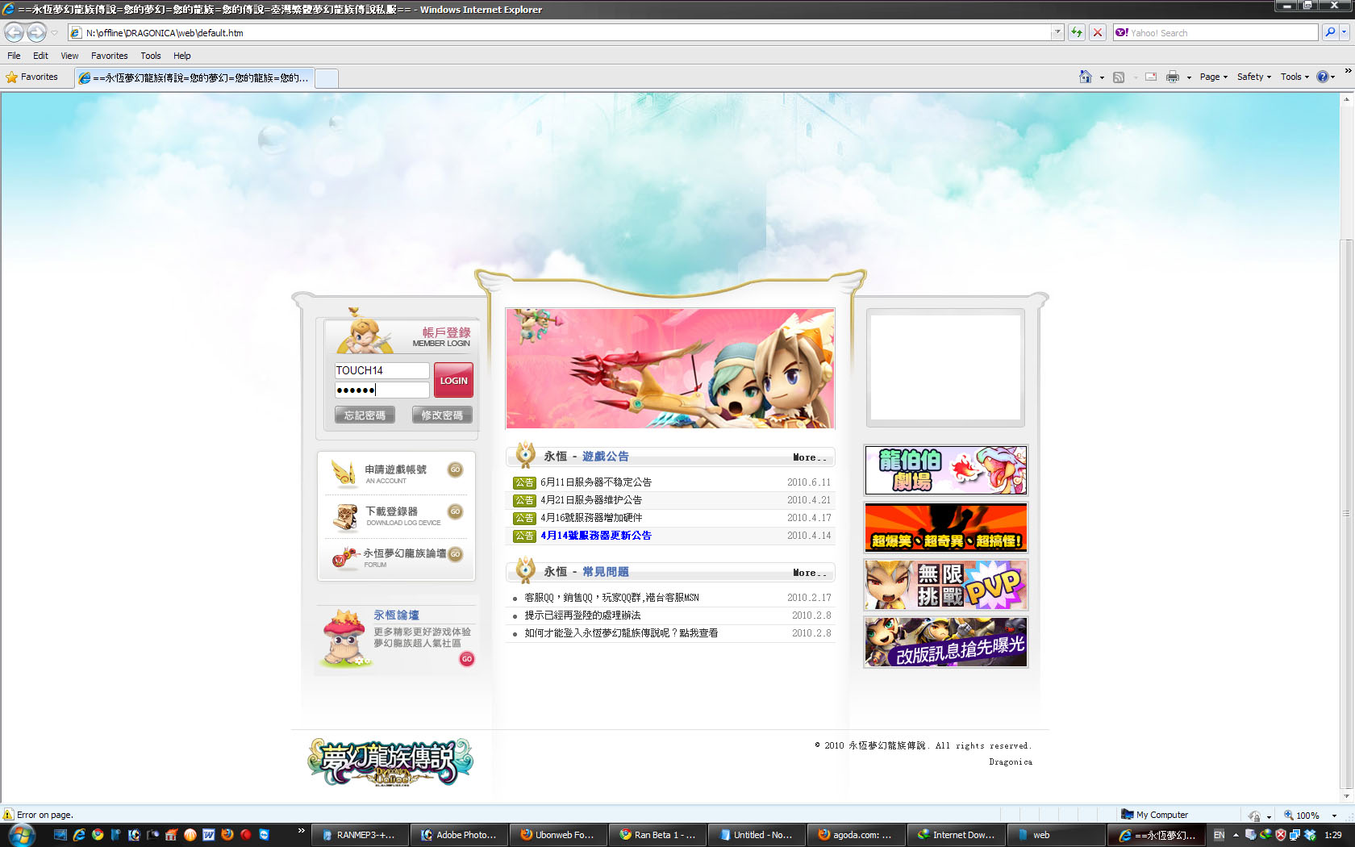Viewport: 1355px width, 847px height.
Task: Open the blue Help question mark icon
Action: coord(1323,77)
